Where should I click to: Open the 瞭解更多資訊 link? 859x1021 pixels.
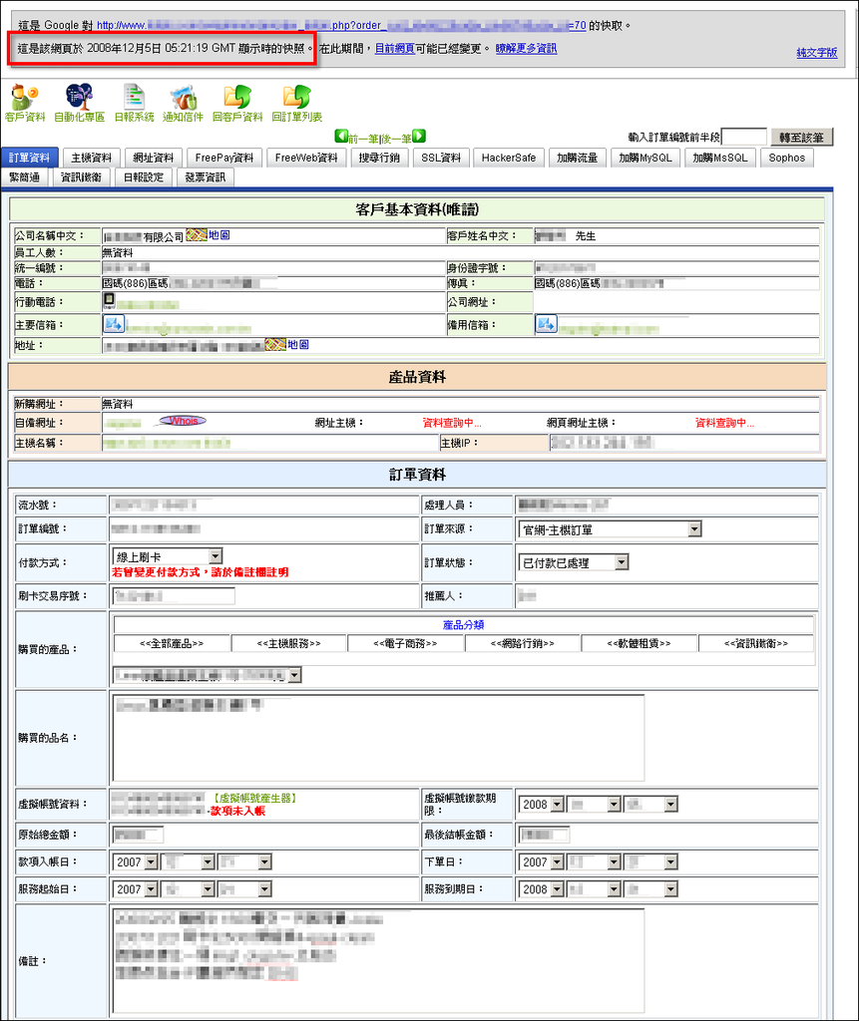(x=526, y=48)
